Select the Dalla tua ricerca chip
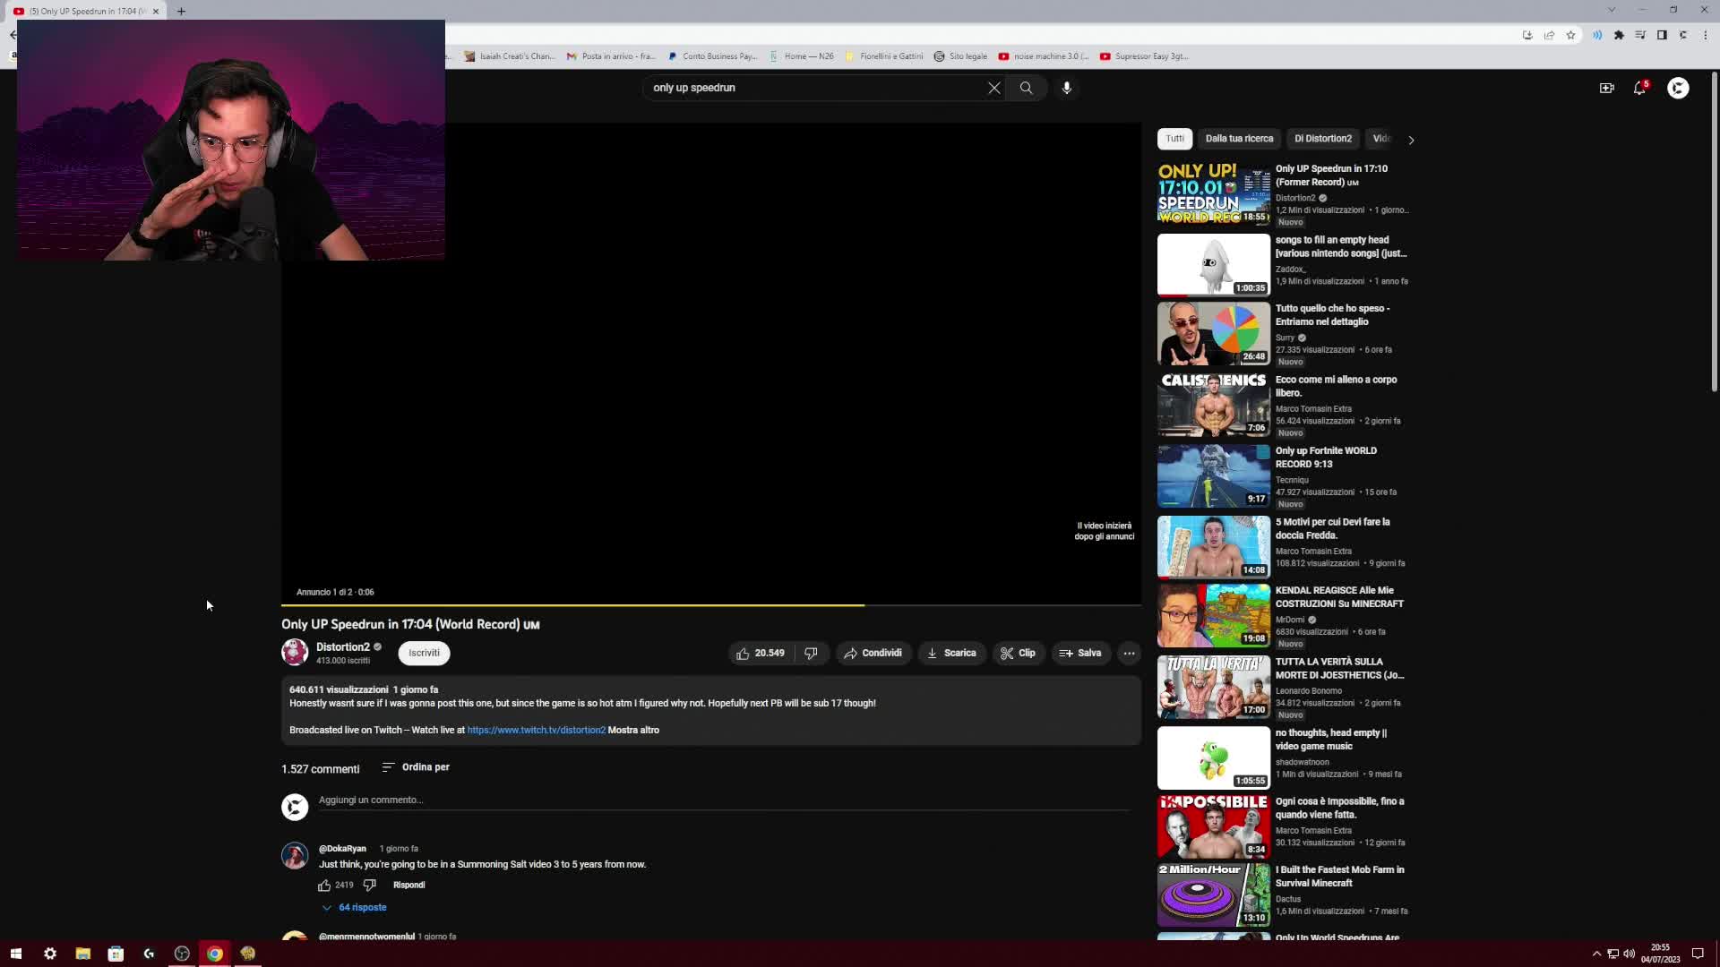 (1239, 139)
